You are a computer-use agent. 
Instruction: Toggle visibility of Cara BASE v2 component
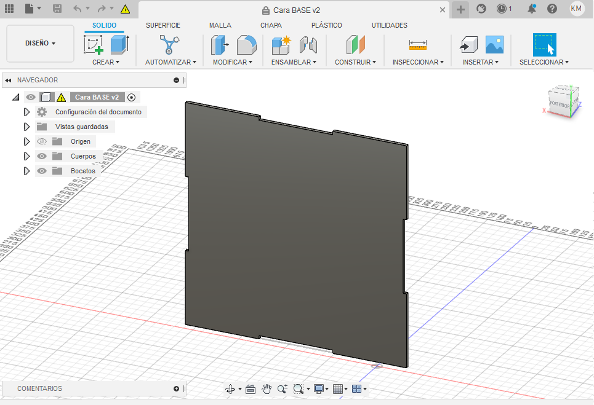tap(31, 97)
